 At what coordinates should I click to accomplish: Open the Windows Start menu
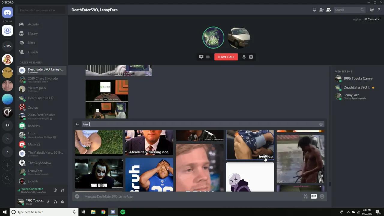[x=4, y=212]
